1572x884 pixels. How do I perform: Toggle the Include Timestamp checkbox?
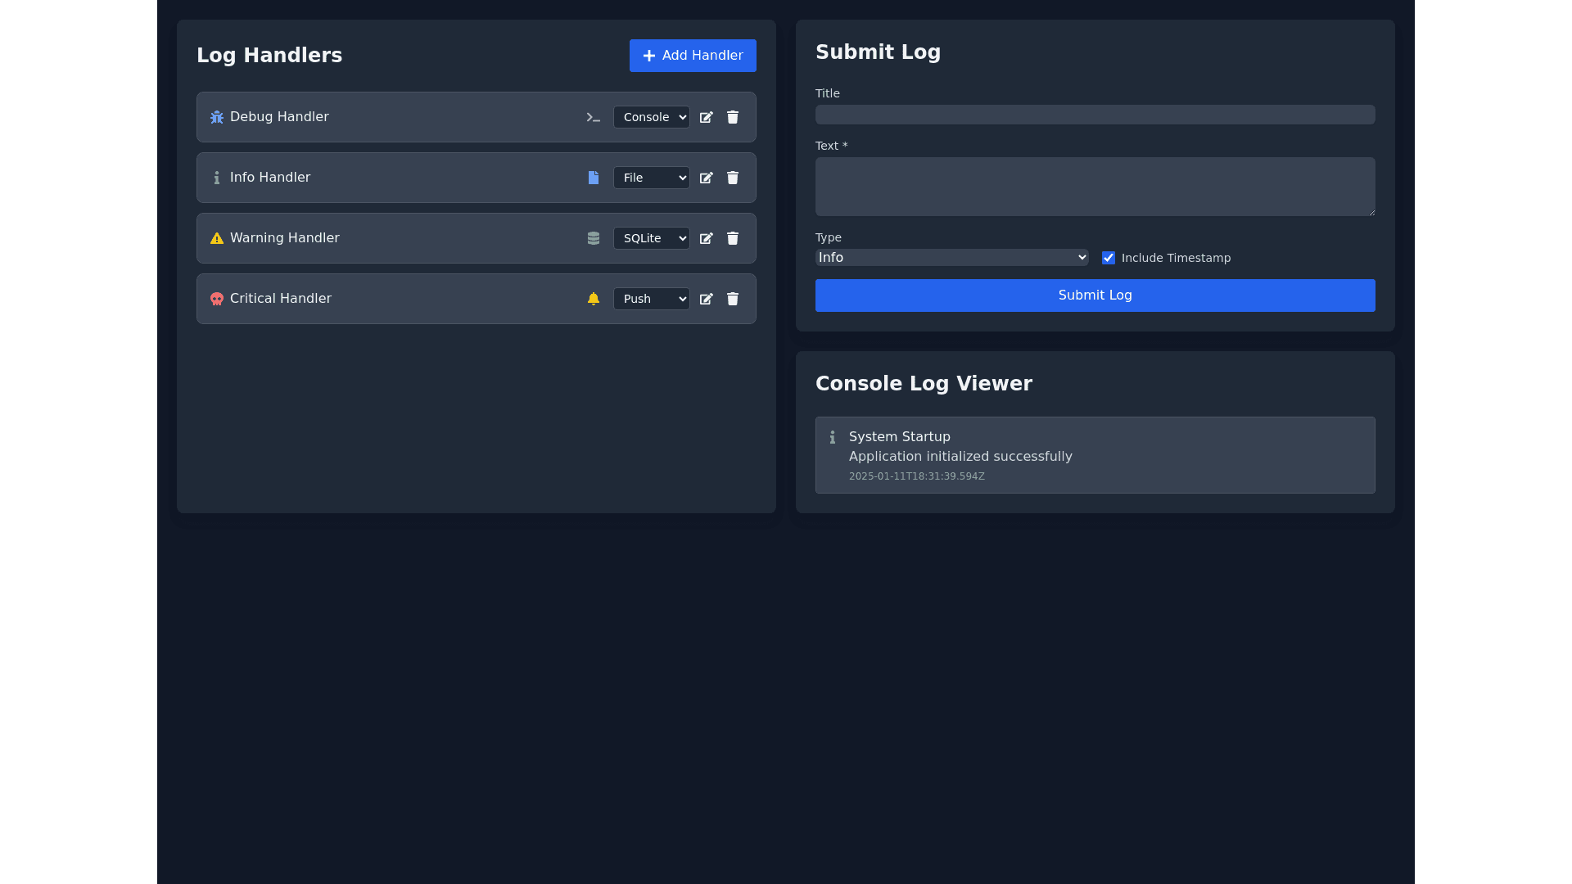pos(1109,258)
